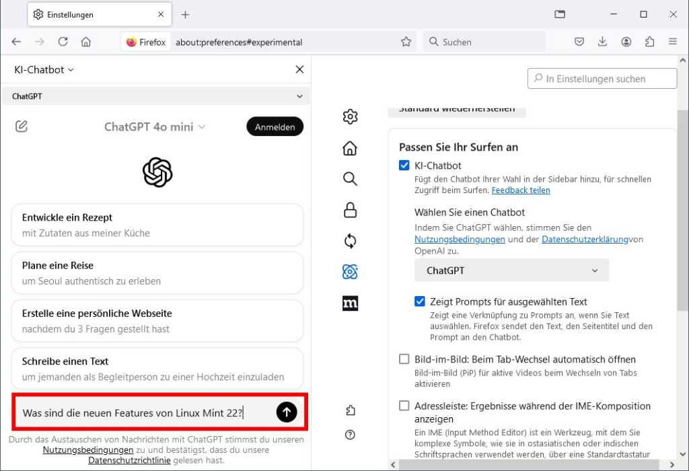The width and height of the screenshot is (689, 471).
Task: Open the Feedback teilen link
Action: (x=520, y=190)
